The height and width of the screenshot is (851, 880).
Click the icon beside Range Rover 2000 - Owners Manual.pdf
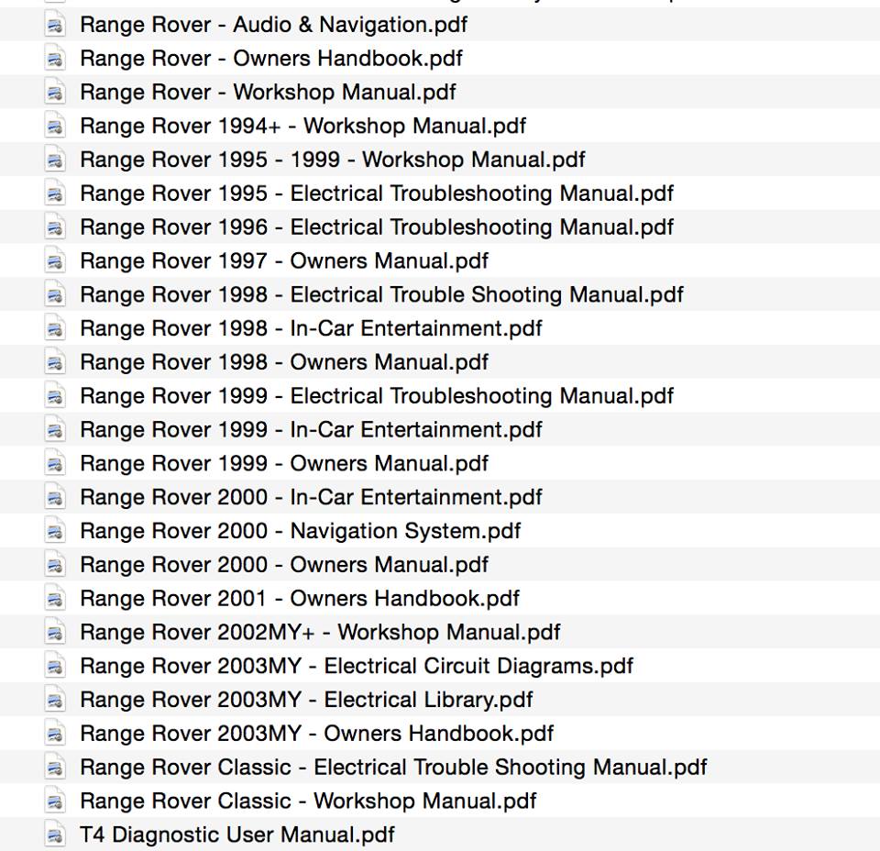click(55, 565)
